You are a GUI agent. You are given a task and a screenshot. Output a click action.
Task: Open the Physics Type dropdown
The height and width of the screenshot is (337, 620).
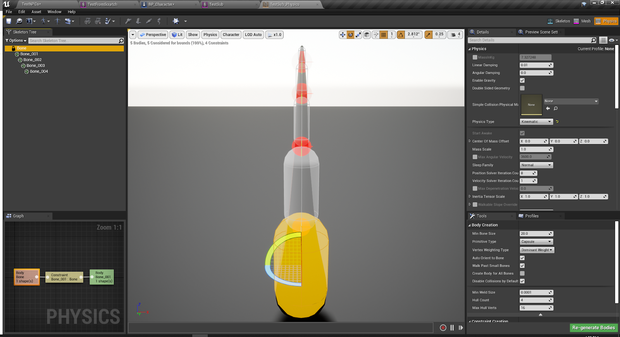pyautogui.click(x=536, y=122)
